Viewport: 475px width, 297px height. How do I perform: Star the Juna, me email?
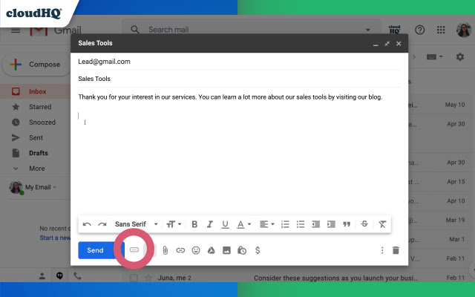click(148, 278)
